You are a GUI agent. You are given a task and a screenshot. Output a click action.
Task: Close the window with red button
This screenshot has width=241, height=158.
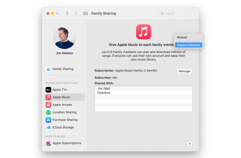(48, 14)
